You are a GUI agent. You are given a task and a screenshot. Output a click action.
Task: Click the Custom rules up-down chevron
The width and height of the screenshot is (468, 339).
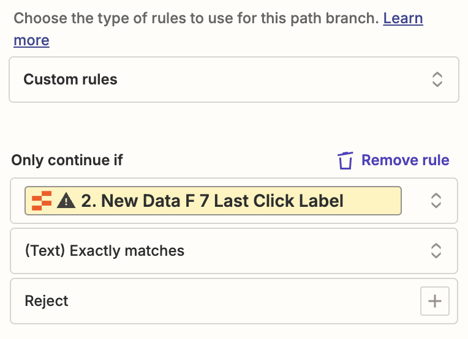click(437, 80)
